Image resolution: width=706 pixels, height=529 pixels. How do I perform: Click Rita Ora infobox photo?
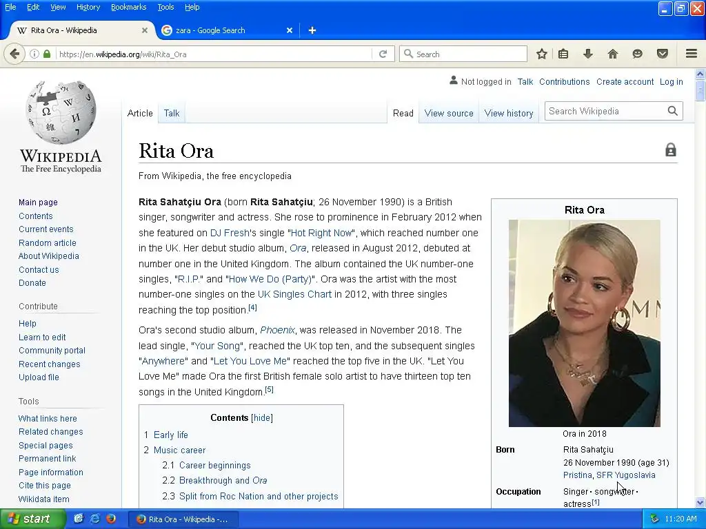[x=585, y=323]
